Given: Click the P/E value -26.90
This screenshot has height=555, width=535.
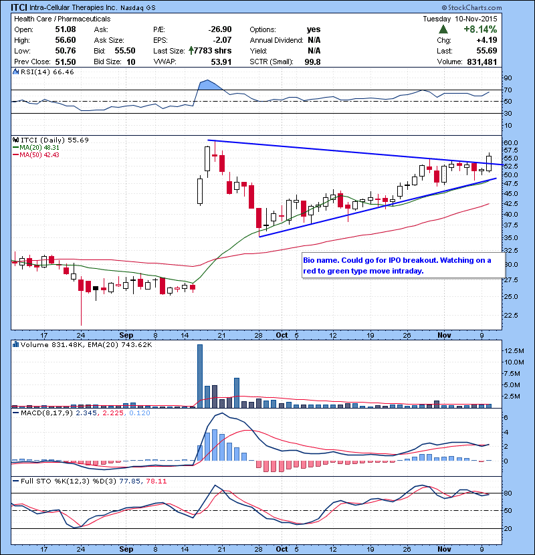Looking at the screenshot, I should 220,29.
